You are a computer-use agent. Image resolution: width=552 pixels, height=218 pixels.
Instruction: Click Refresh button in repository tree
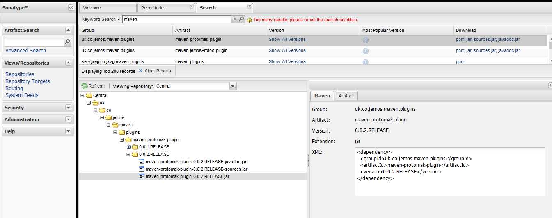tap(93, 86)
